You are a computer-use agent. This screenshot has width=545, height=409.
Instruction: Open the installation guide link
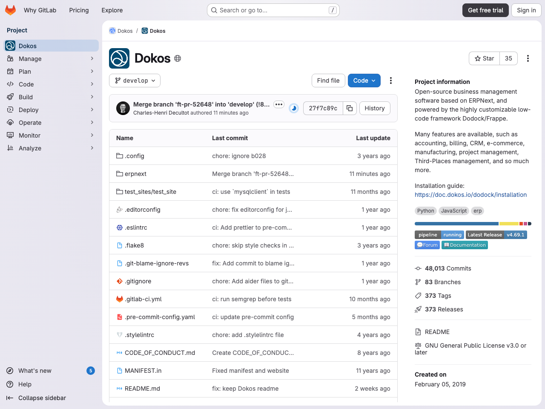click(x=470, y=195)
